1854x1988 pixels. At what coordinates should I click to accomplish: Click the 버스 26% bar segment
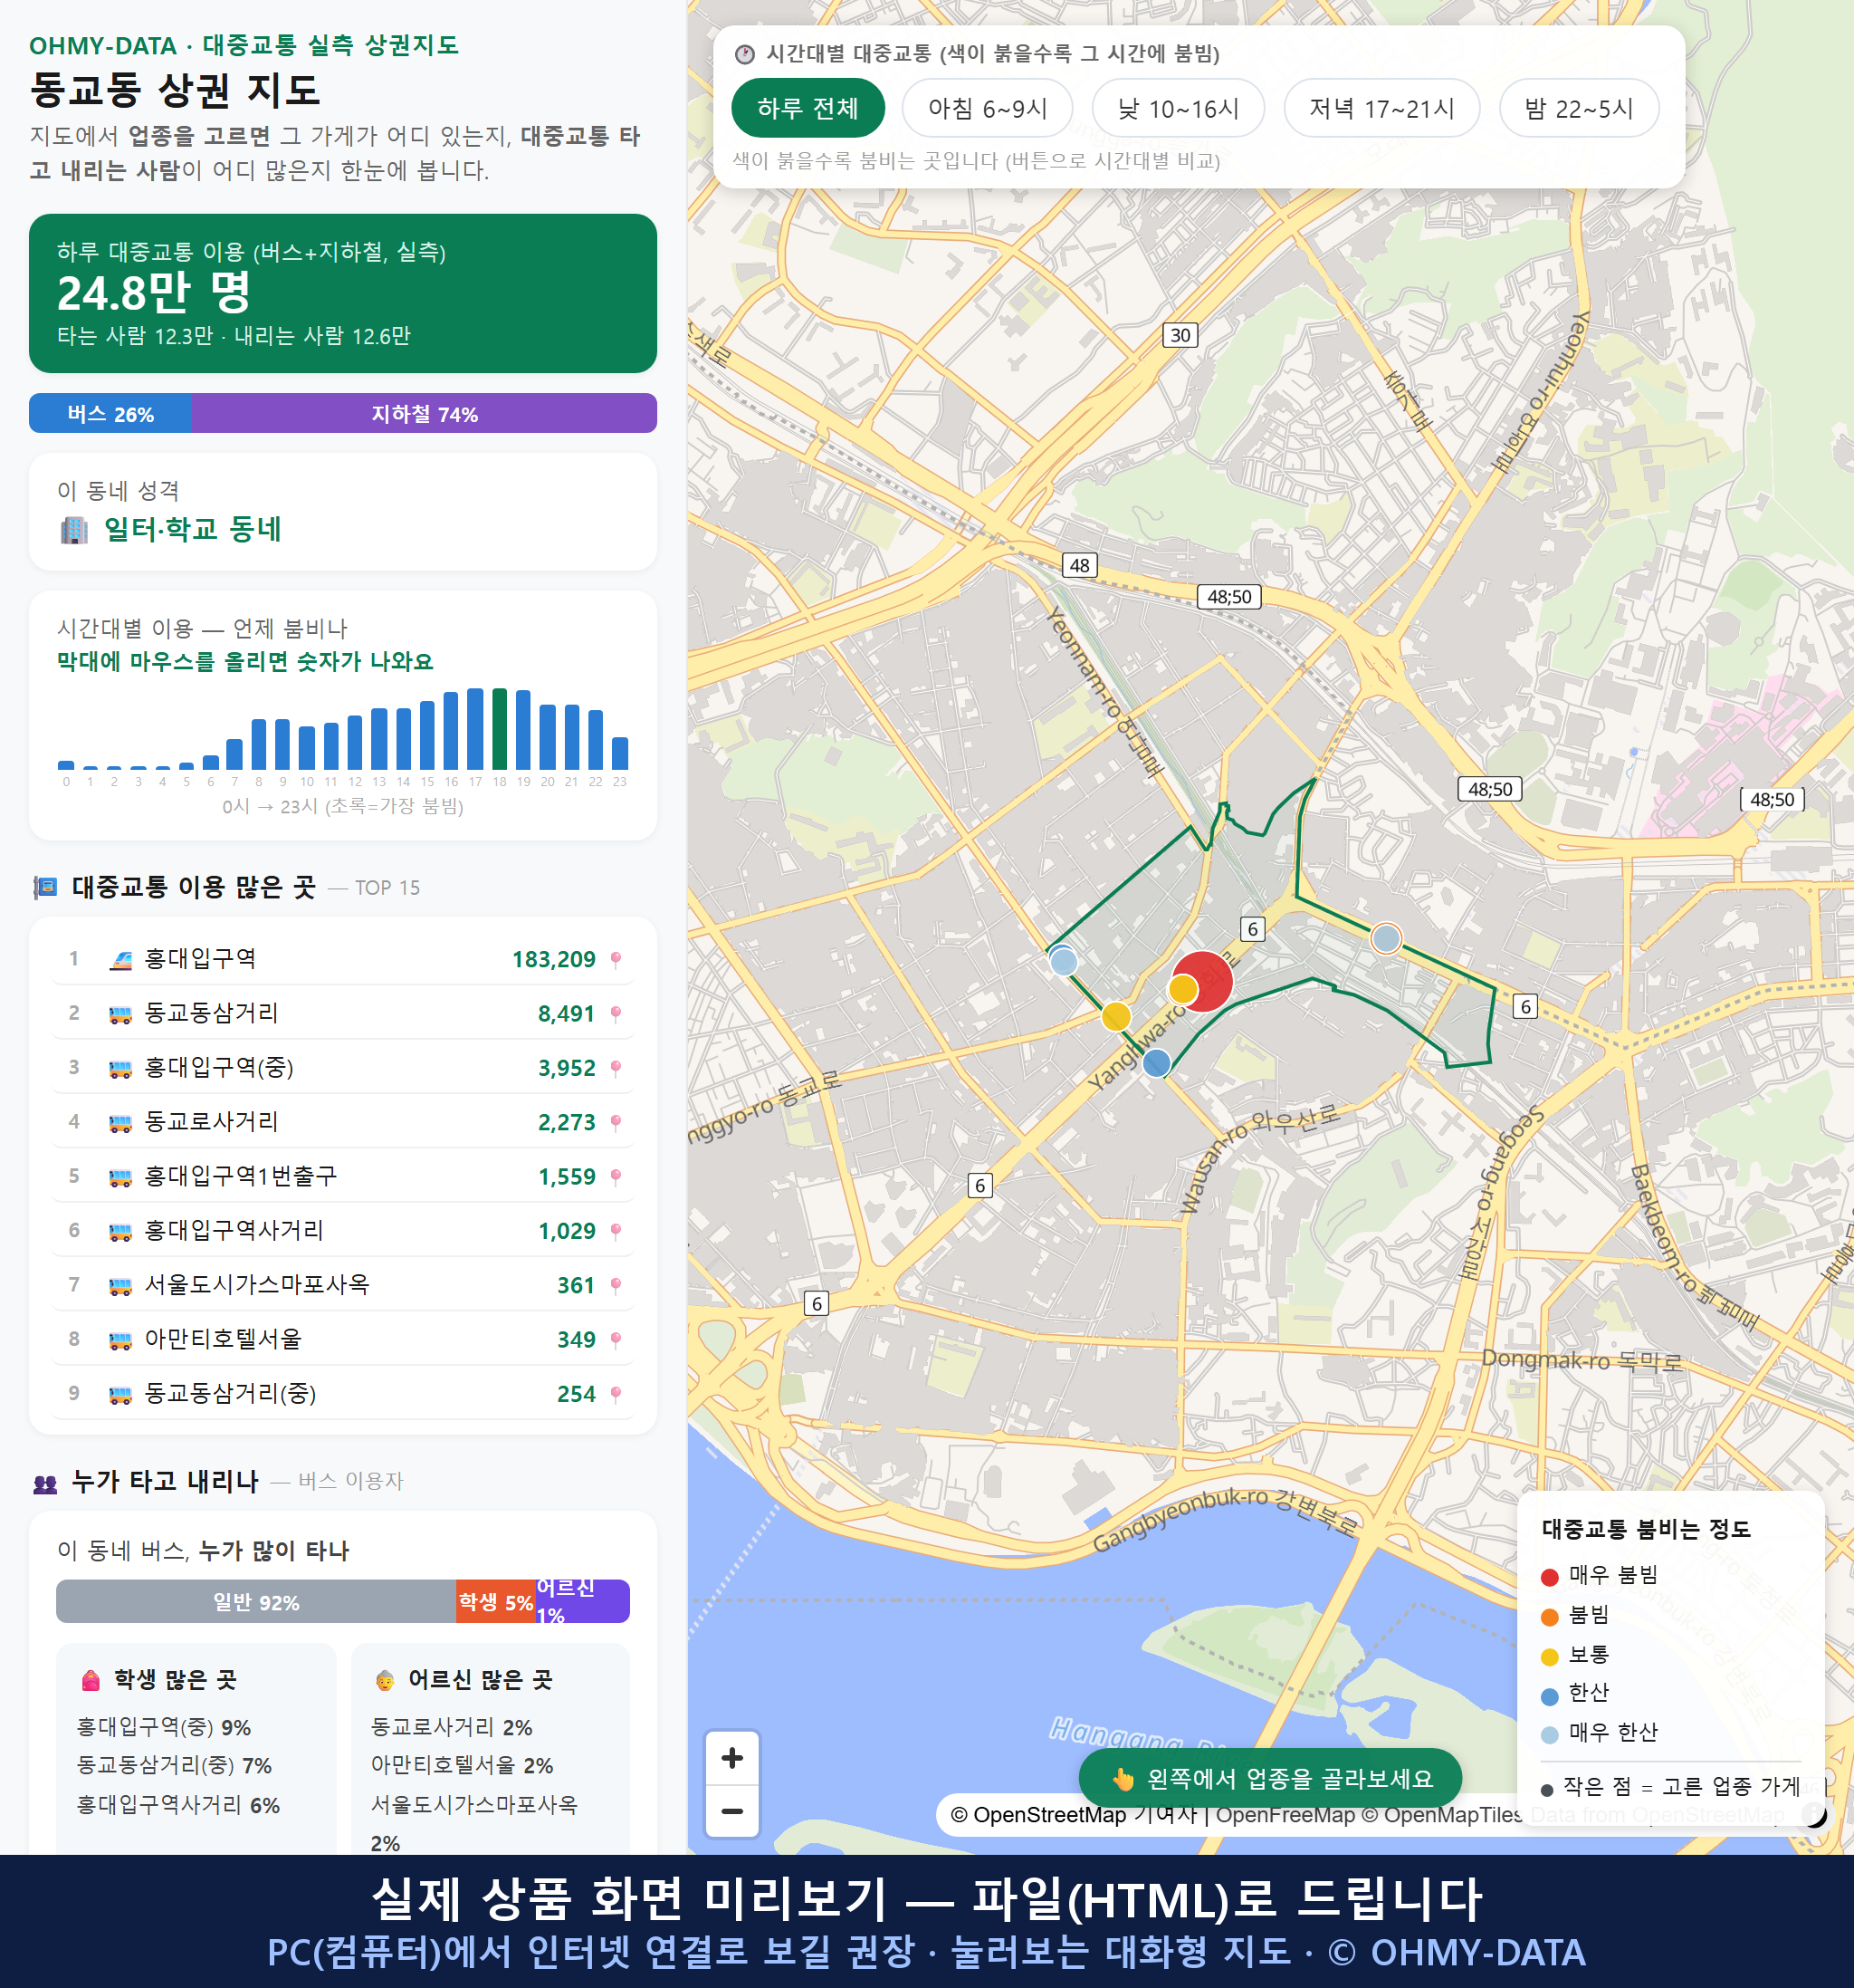pyautogui.click(x=110, y=413)
